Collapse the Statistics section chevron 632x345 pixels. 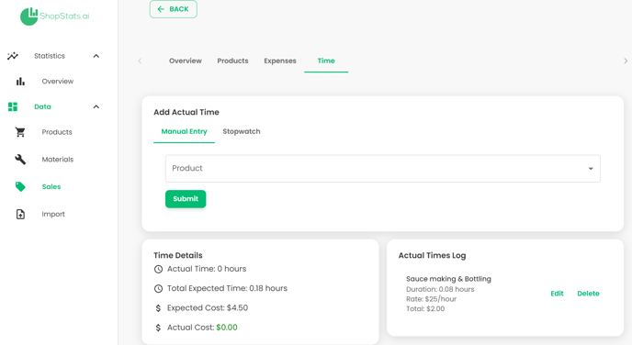[x=96, y=56]
